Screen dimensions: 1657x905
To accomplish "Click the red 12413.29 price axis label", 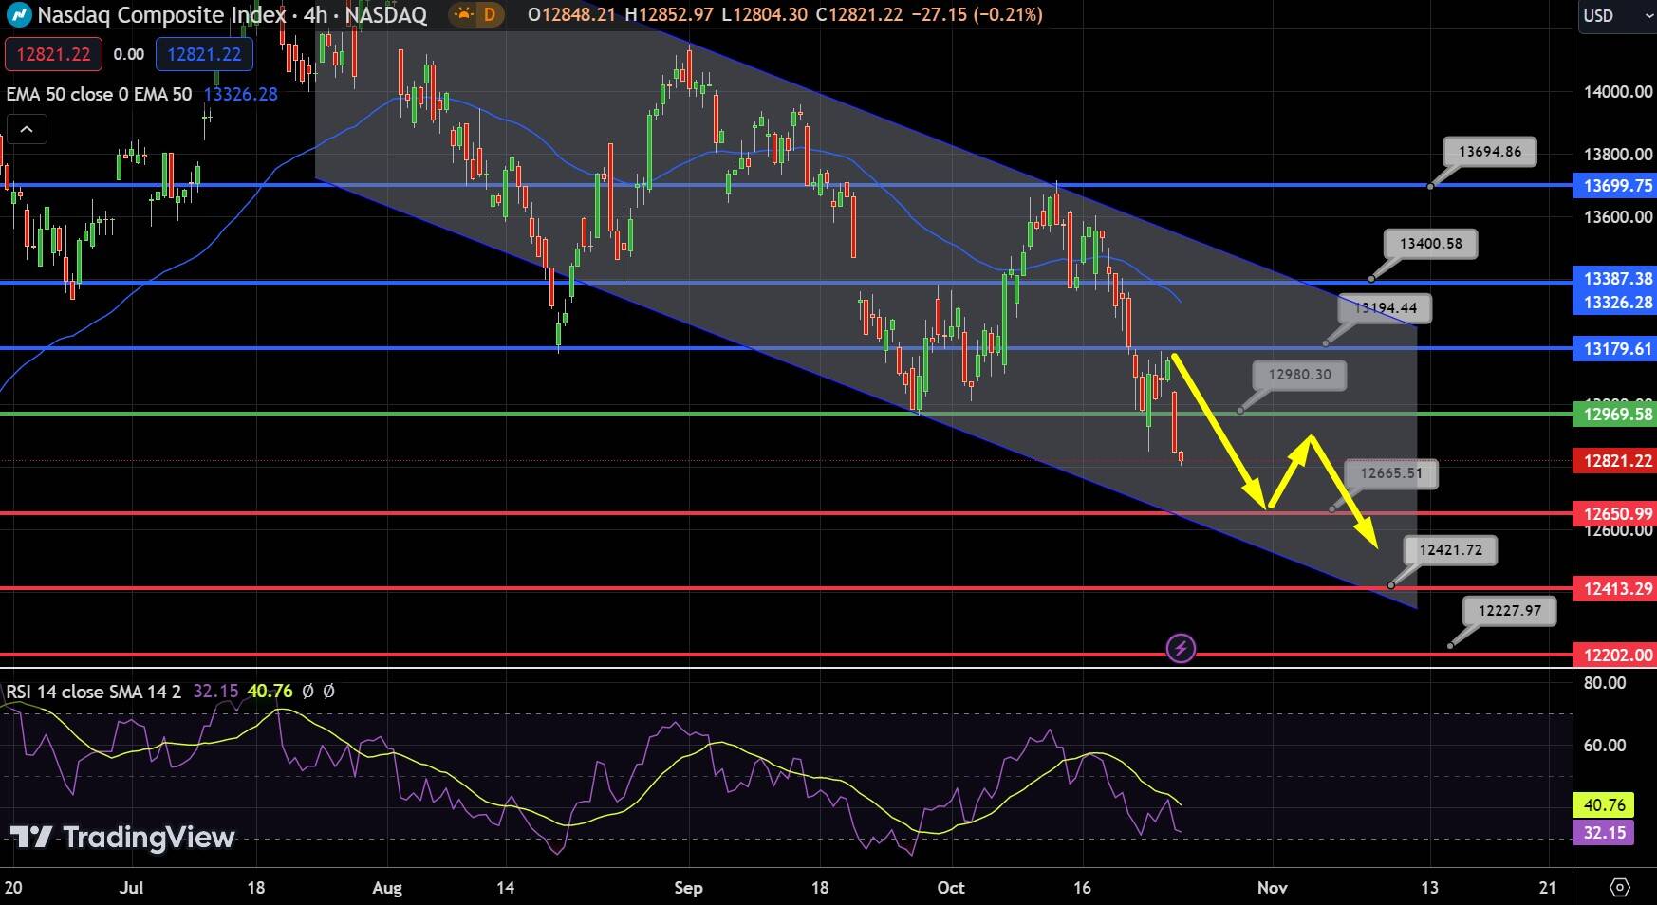I will (1615, 589).
